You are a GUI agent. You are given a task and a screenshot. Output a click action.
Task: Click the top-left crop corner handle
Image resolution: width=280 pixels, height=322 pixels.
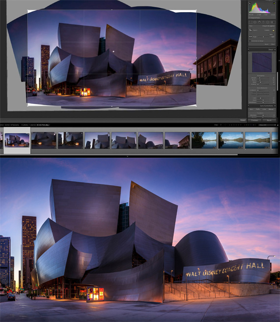(x=28, y=10)
